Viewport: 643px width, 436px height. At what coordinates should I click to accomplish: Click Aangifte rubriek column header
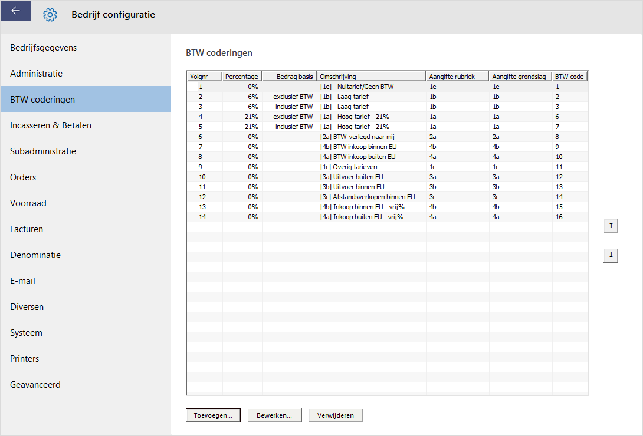click(x=457, y=77)
